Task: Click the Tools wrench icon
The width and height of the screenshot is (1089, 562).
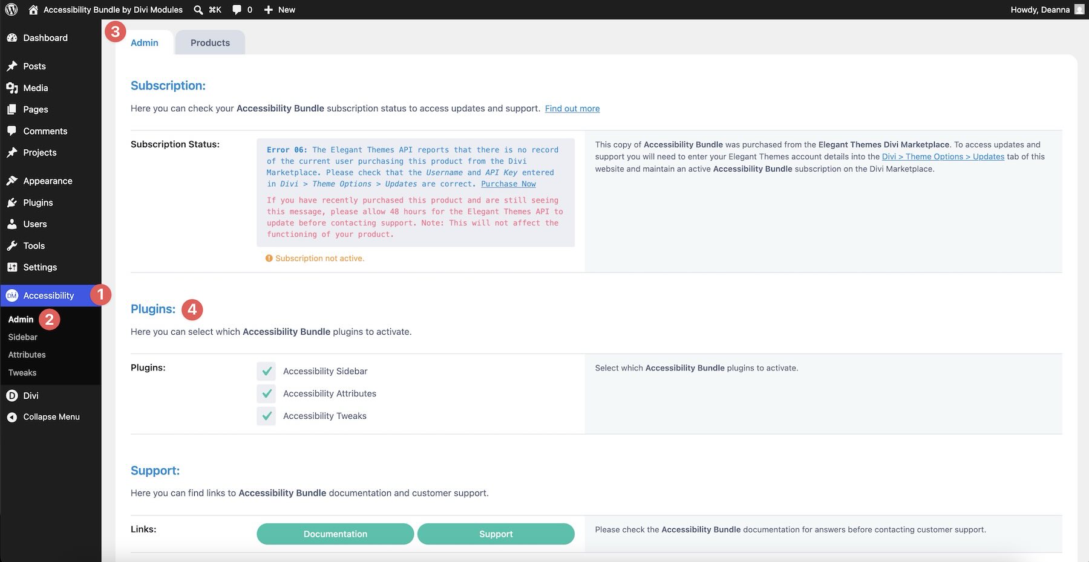Action: [12, 246]
